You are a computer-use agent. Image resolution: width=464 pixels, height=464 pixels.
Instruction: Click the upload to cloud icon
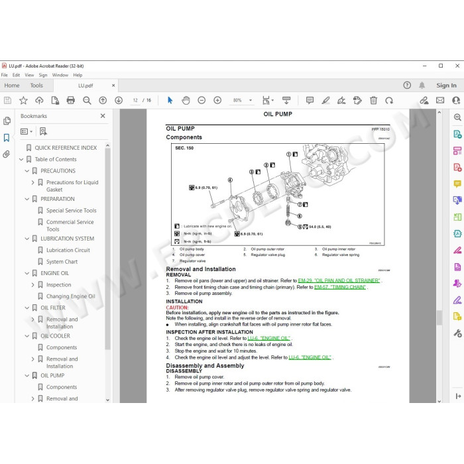(x=39, y=100)
